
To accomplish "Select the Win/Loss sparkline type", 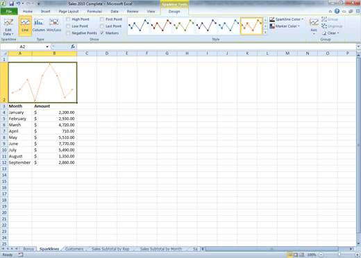I will 54,26.
